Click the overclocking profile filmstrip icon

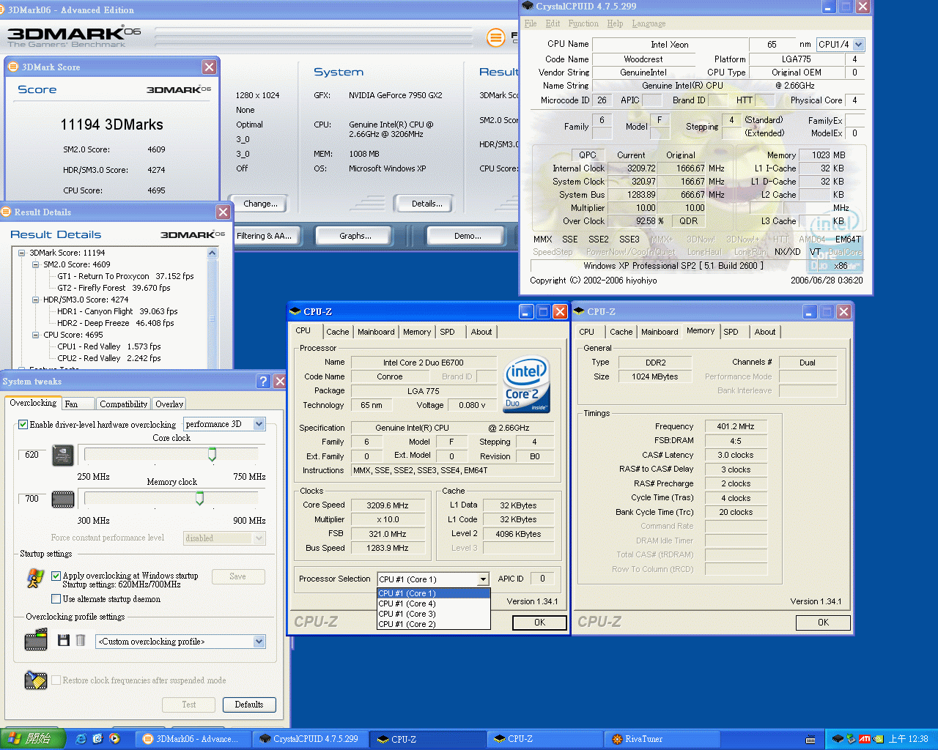pos(36,641)
